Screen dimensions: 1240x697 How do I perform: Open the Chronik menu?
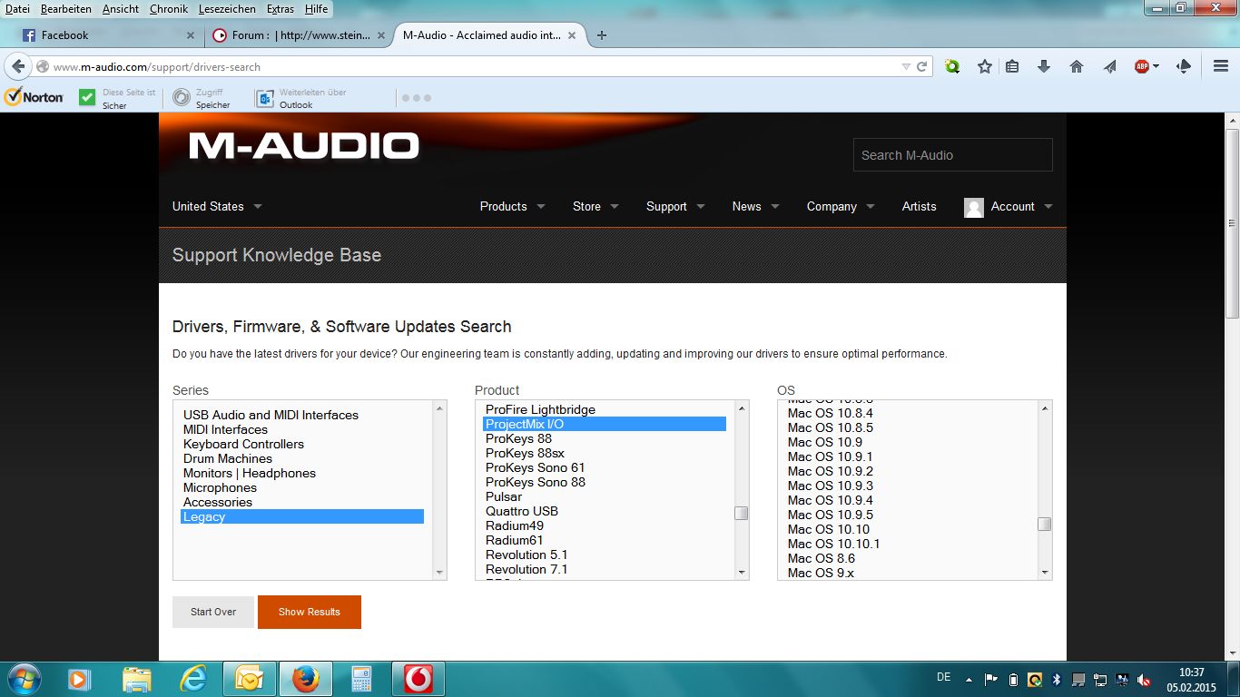click(170, 9)
